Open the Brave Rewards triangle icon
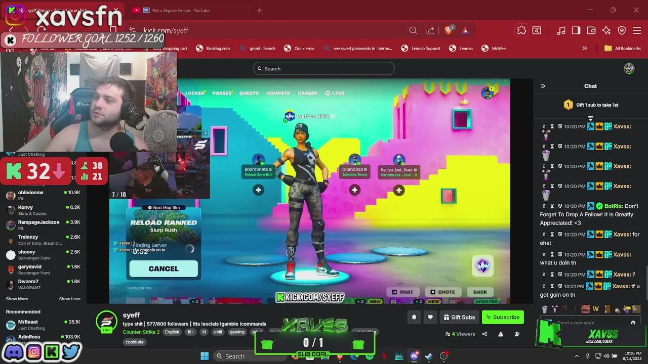Screen dimensions: 648x364 click(x=465, y=31)
